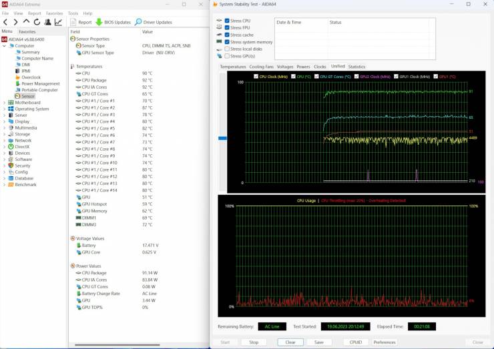Open the Favorites menu in the menu bar
The height and width of the screenshot is (349, 494).
pyautogui.click(x=54, y=13)
